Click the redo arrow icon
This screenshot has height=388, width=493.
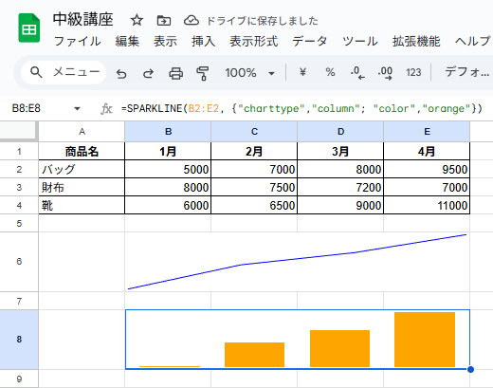(x=148, y=73)
